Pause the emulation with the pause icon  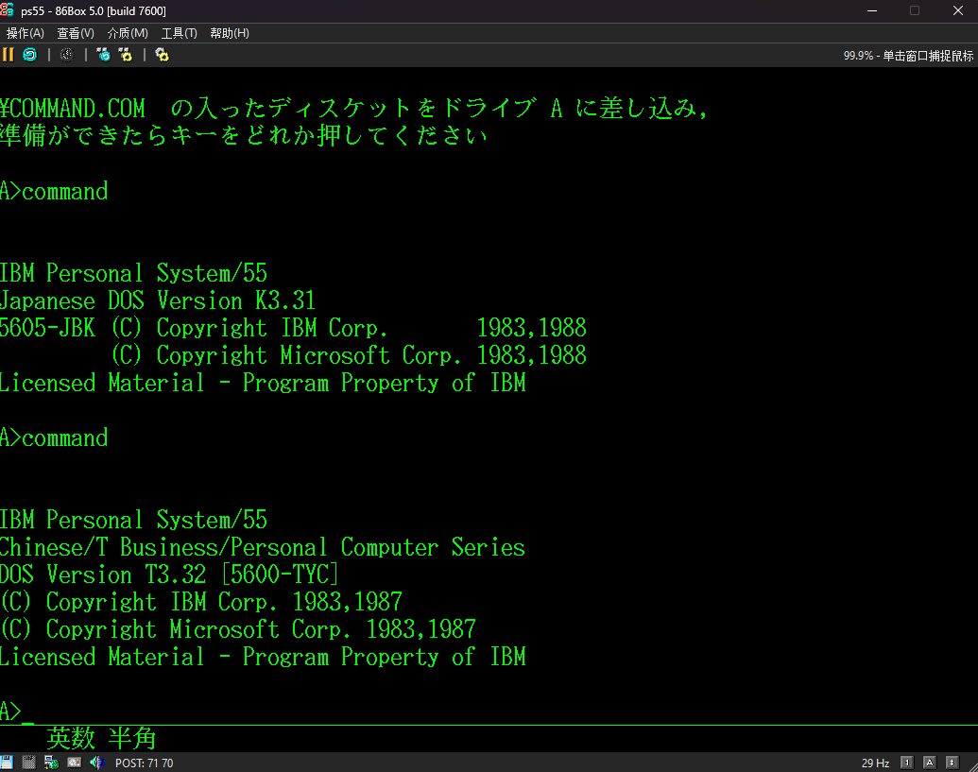[8, 55]
